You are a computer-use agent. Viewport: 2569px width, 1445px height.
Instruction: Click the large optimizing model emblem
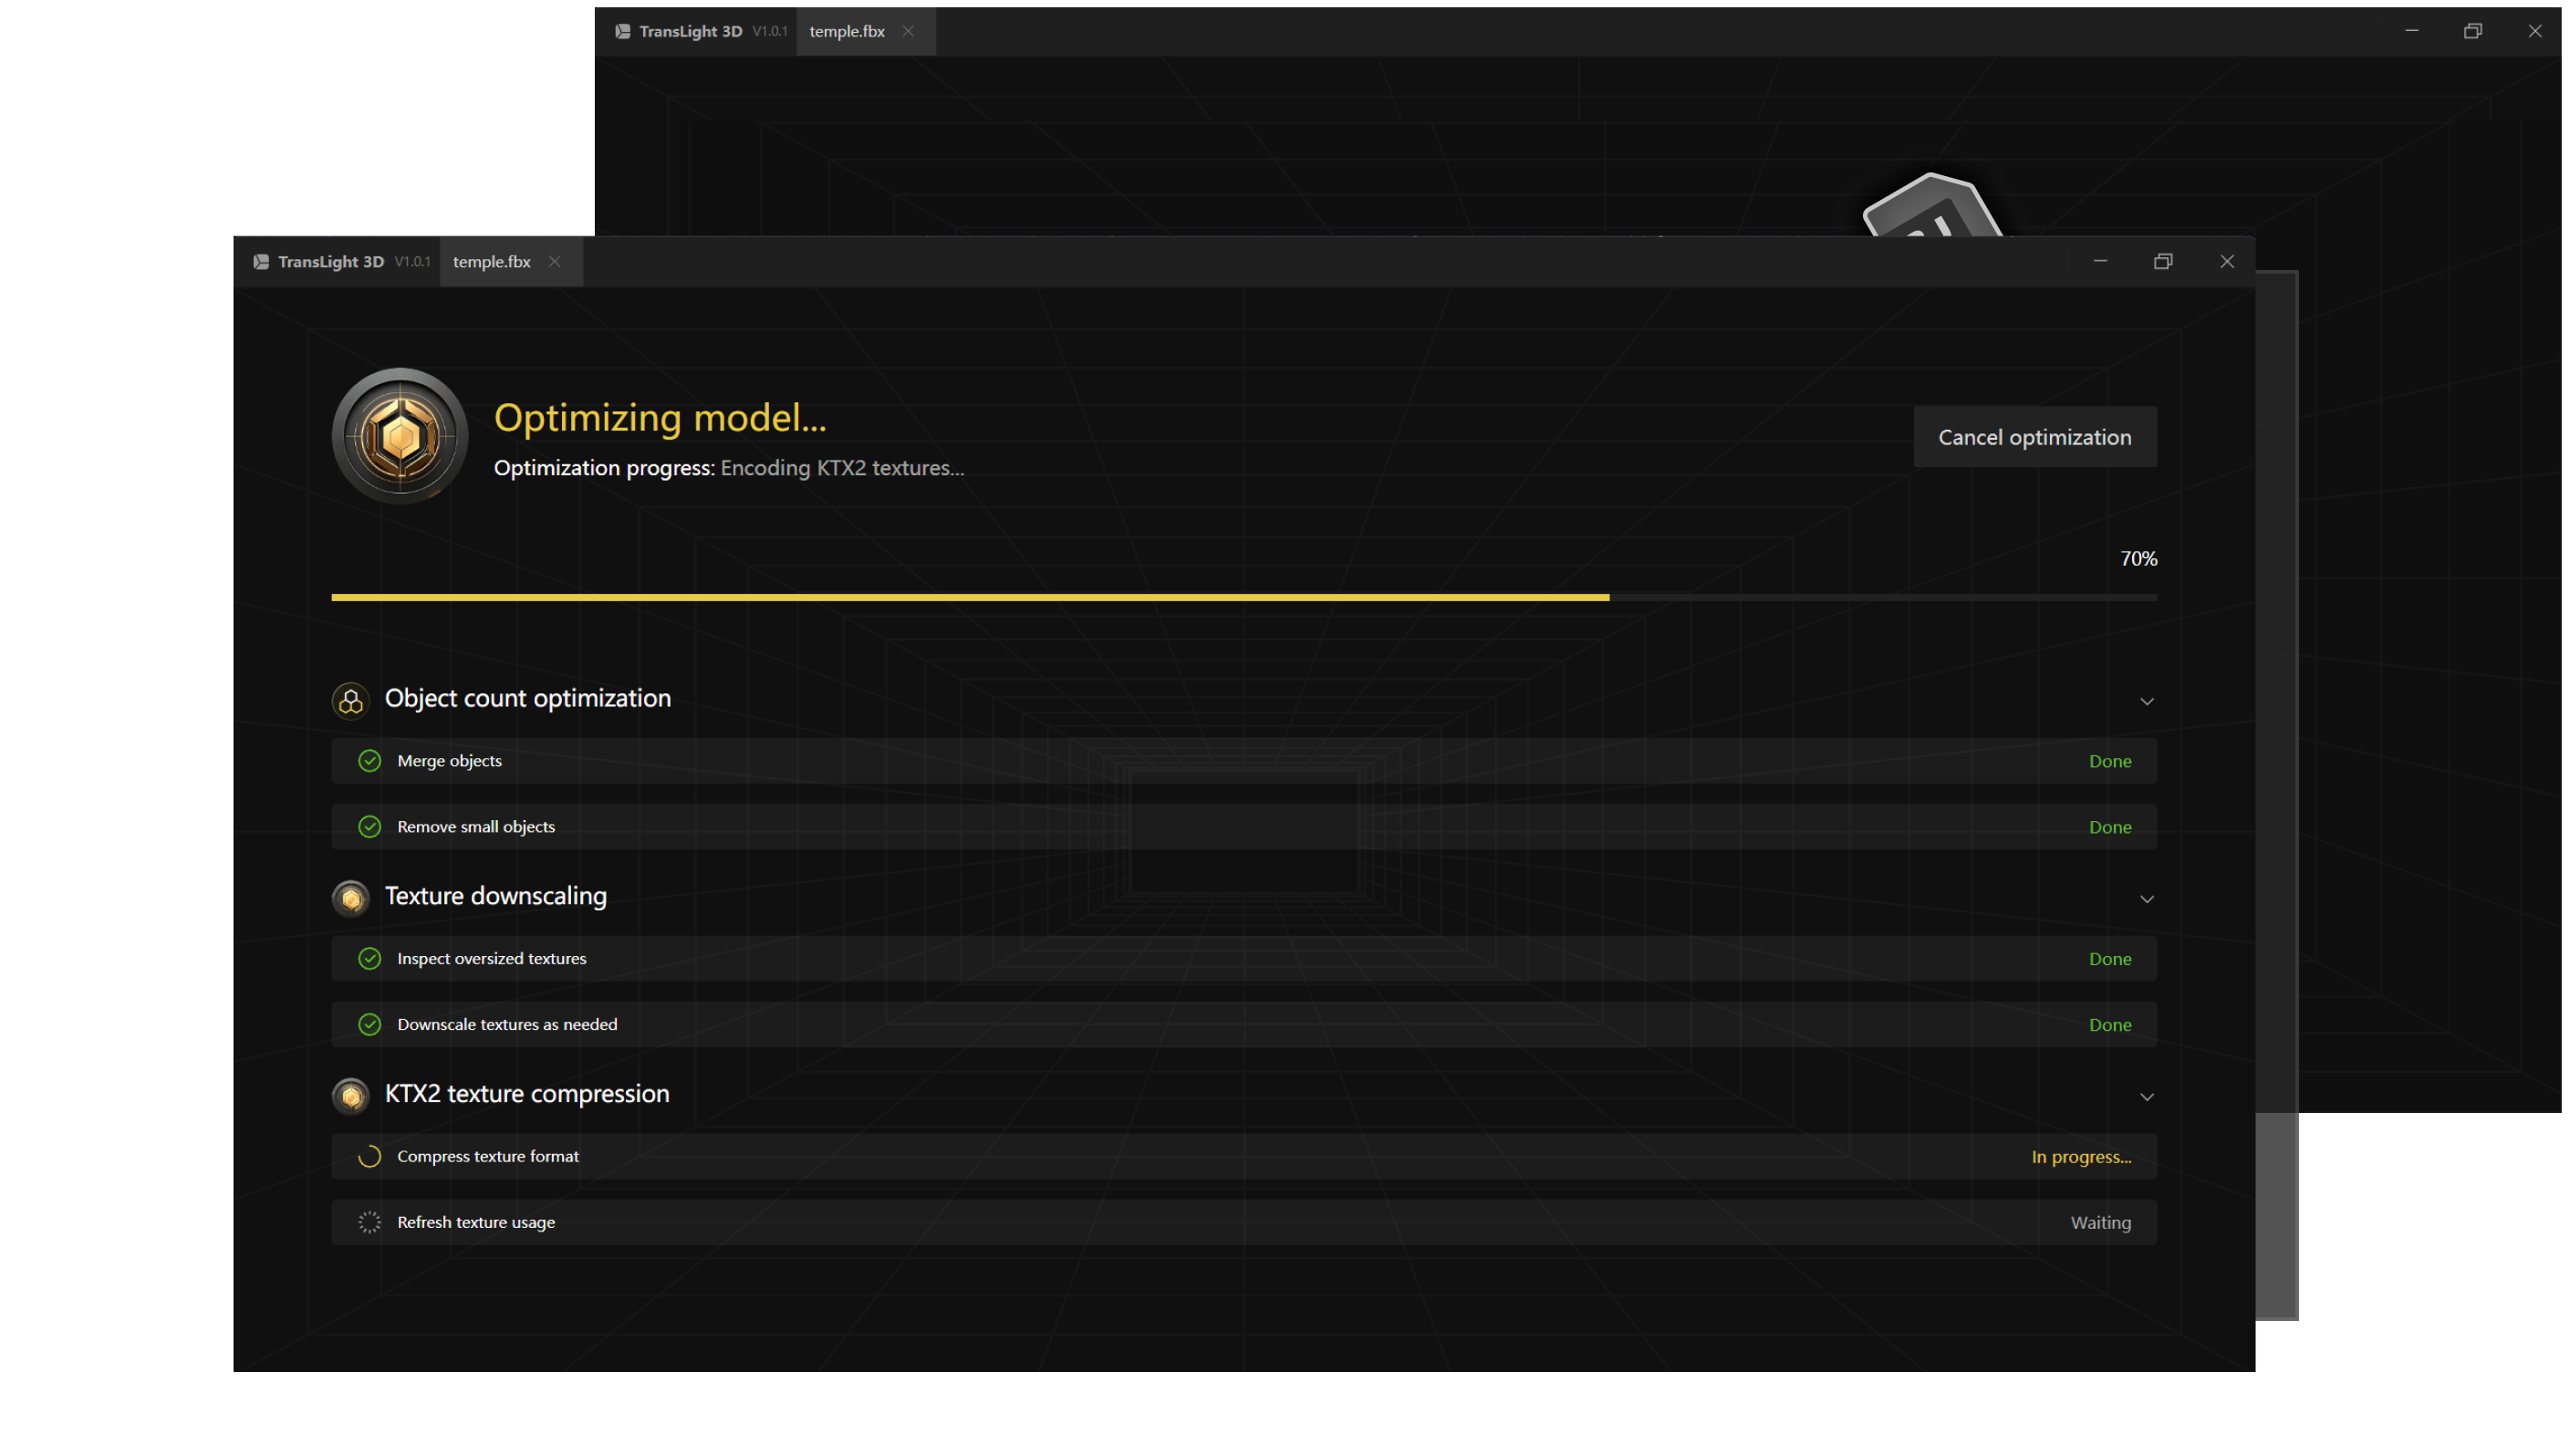click(x=400, y=436)
